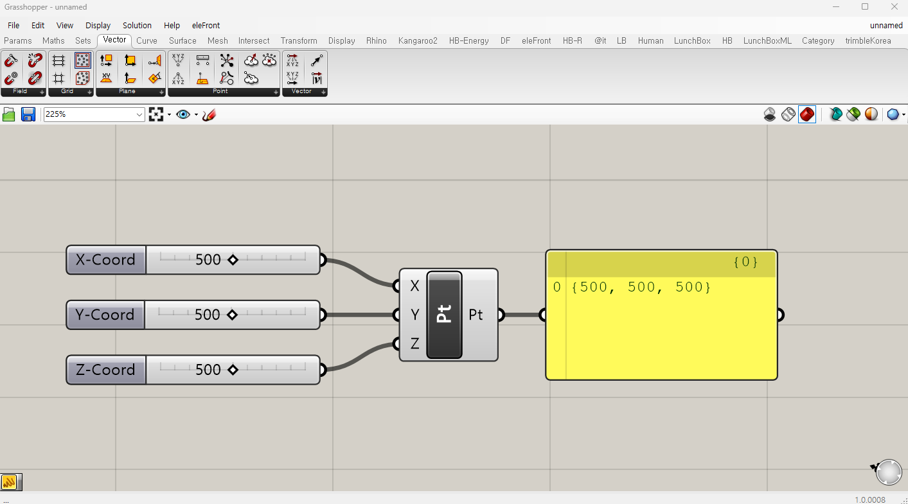The width and height of the screenshot is (908, 504).
Task: Switch to the Curve tab
Action: click(147, 40)
